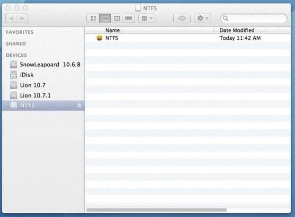Switch to column view
The image size is (295, 217).
[117, 18]
